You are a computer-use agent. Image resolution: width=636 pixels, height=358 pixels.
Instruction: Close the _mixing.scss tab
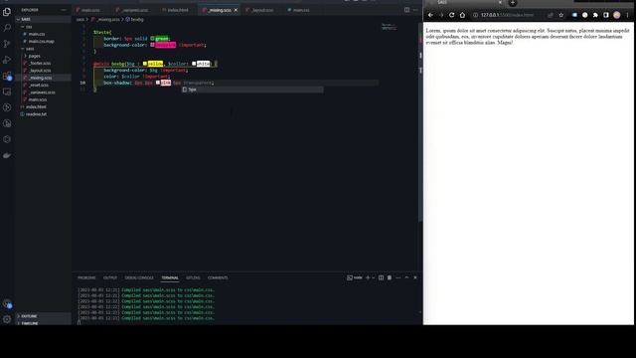[x=236, y=10]
